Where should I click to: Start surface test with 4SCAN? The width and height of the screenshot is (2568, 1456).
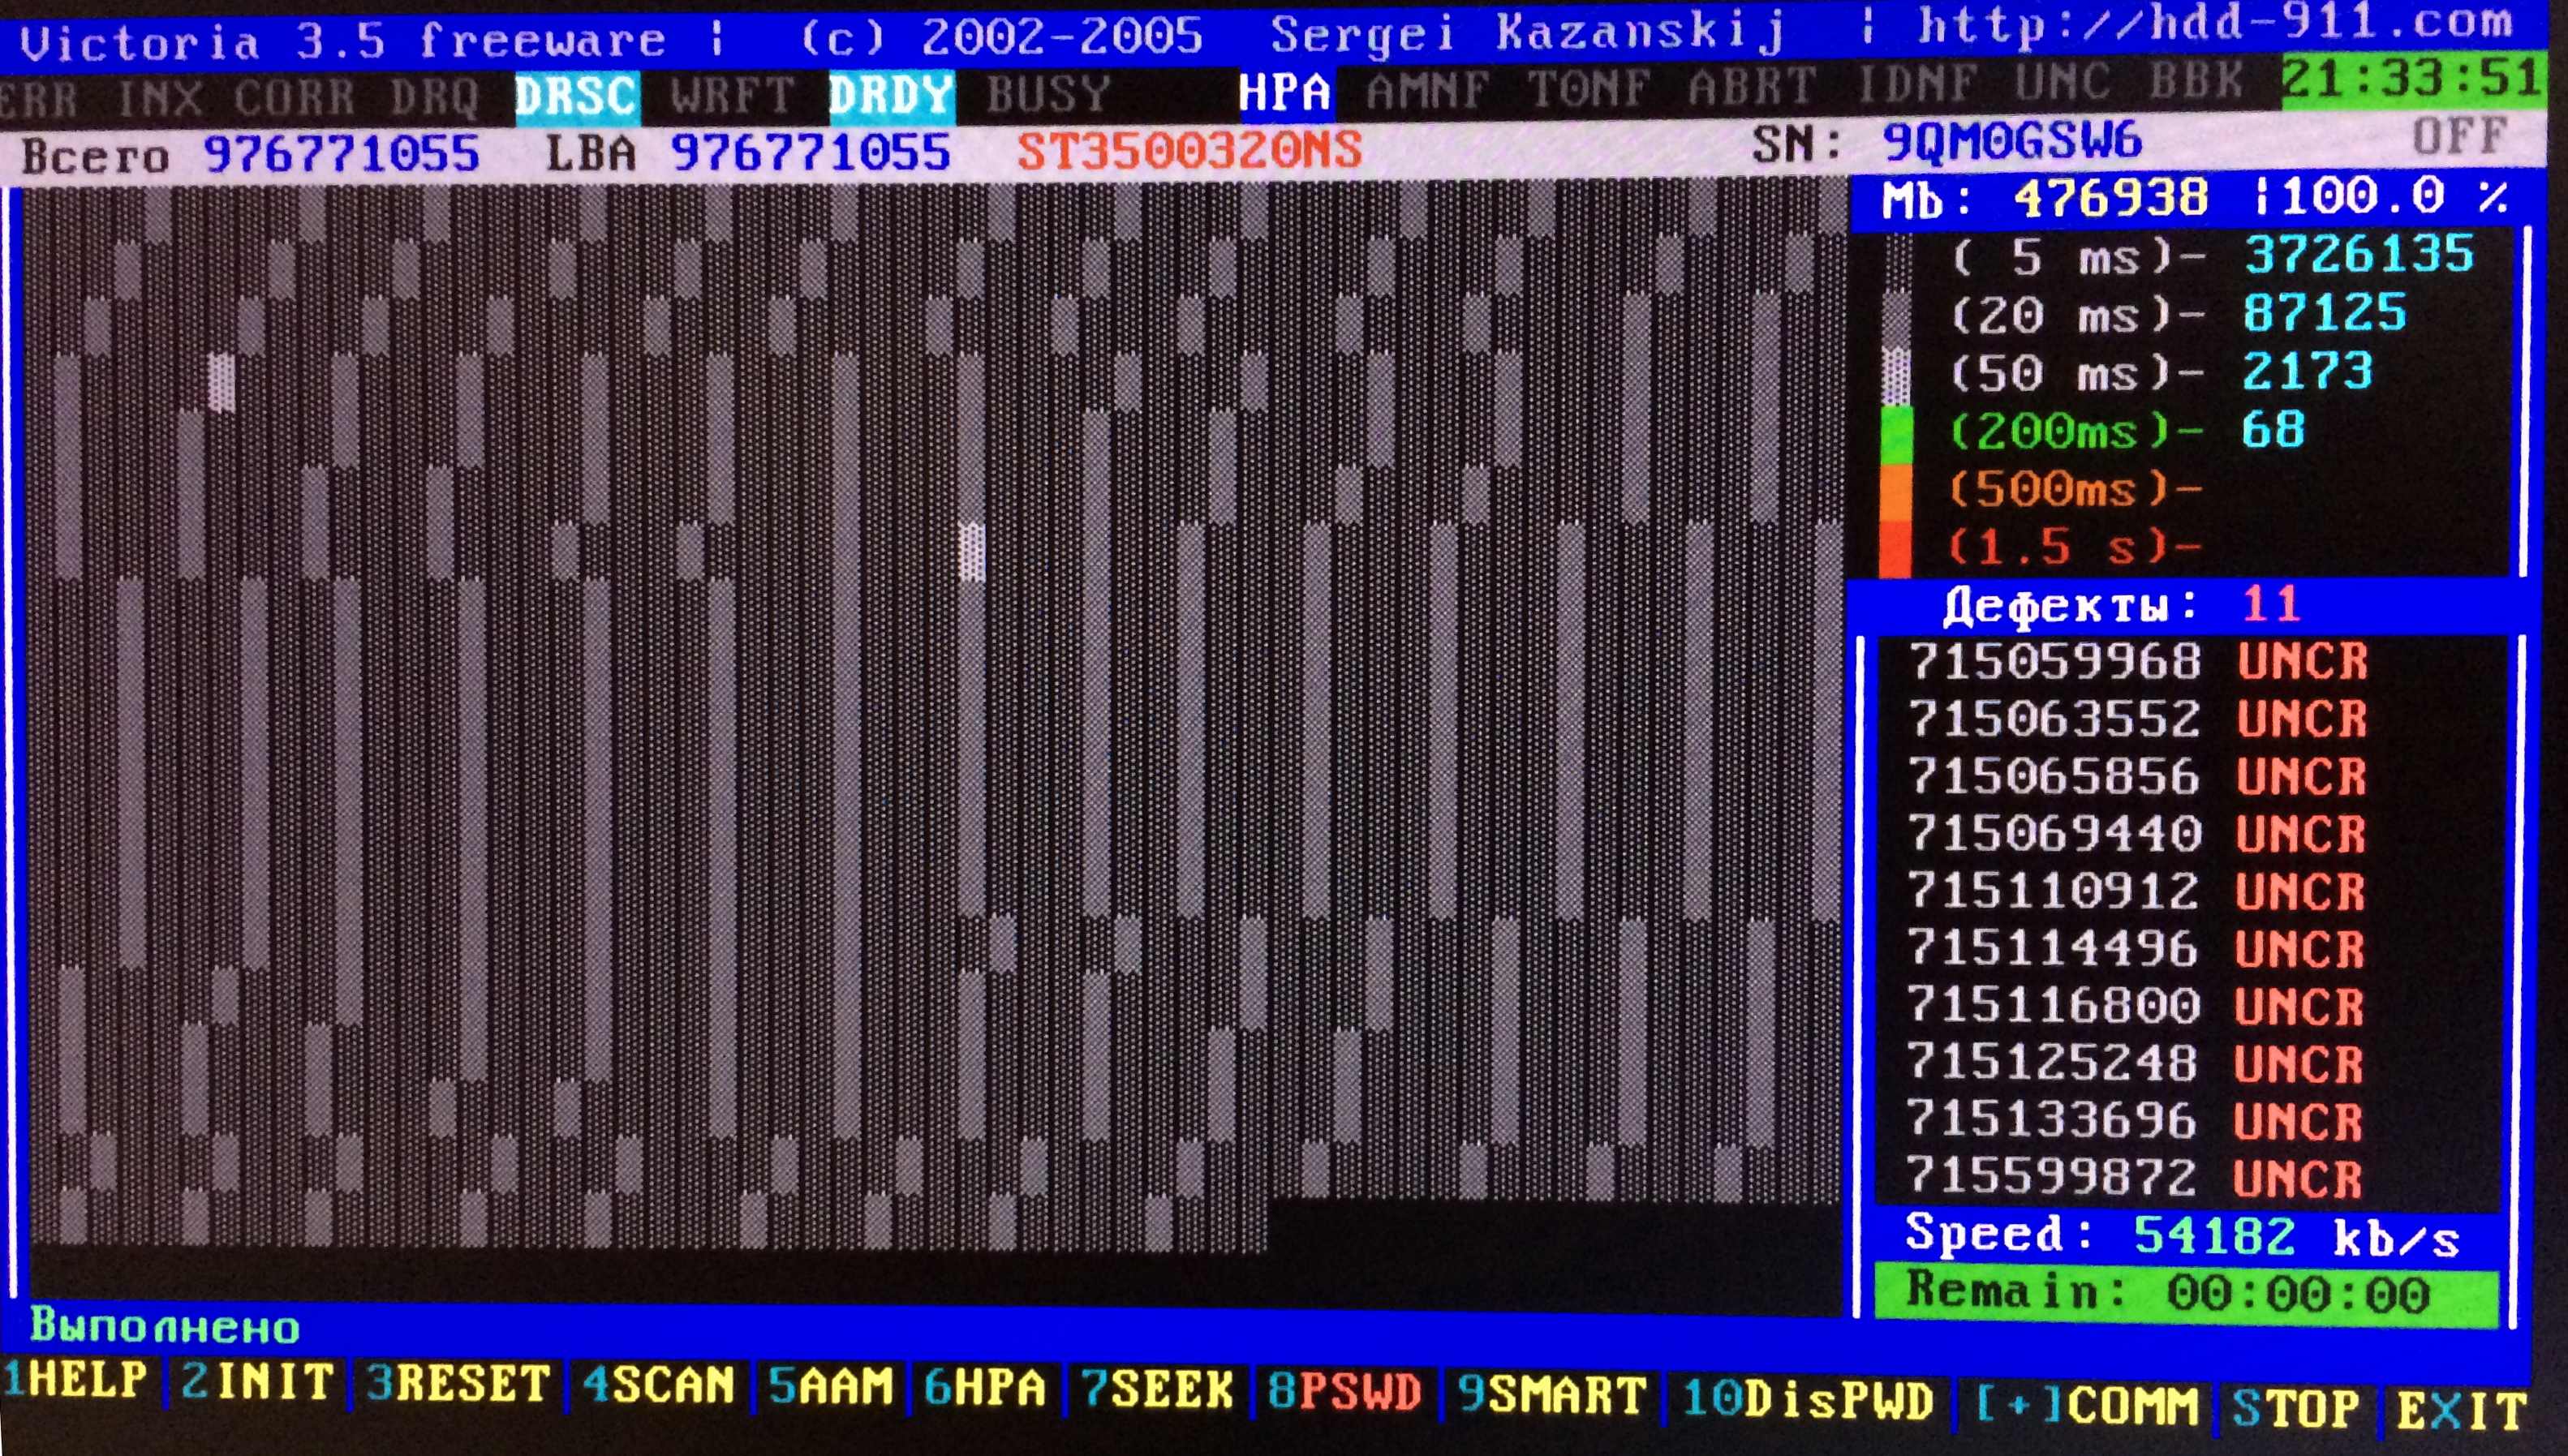click(x=659, y=1386)
